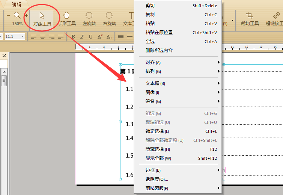Click the 右旋转 rotate right icon
Screen dimensions: 283x195
109,19
